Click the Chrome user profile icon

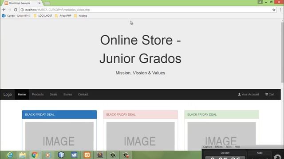pos(260,2)
